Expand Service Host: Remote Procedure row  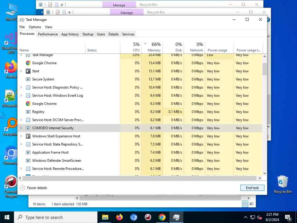(21, 169)
